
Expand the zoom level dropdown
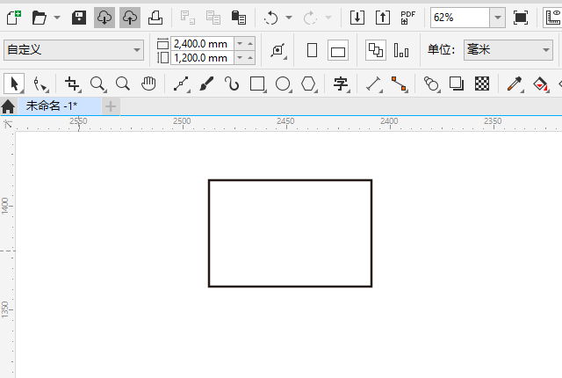pyautogui.click(x=498, y=18)
